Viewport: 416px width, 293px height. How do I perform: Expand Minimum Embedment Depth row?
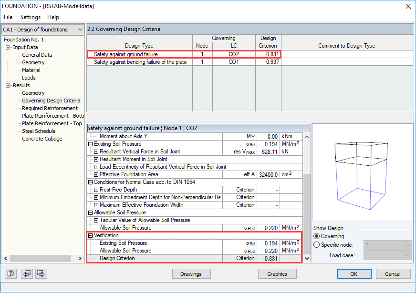click(96, 197)
